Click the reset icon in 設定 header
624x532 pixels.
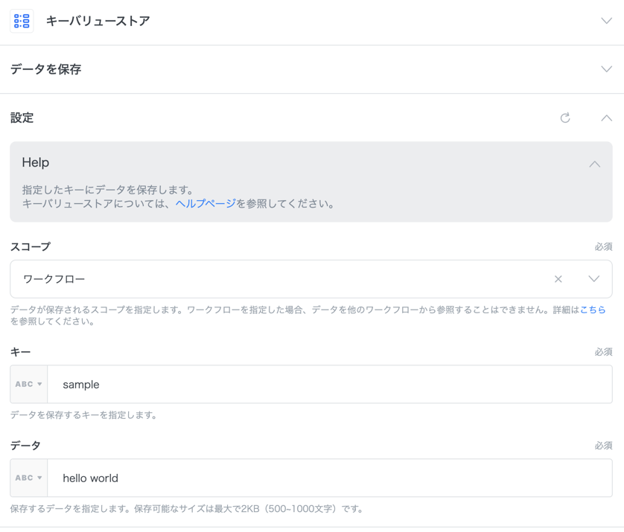[565, 118]
